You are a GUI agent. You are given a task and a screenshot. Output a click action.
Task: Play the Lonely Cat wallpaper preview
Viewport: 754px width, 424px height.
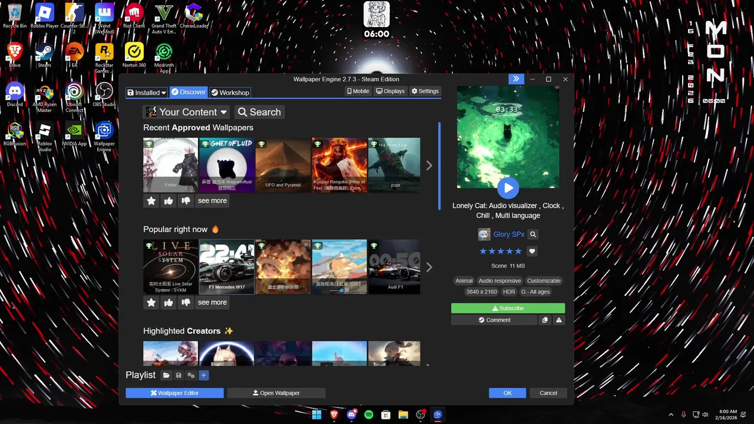click(x=508, y=188)
